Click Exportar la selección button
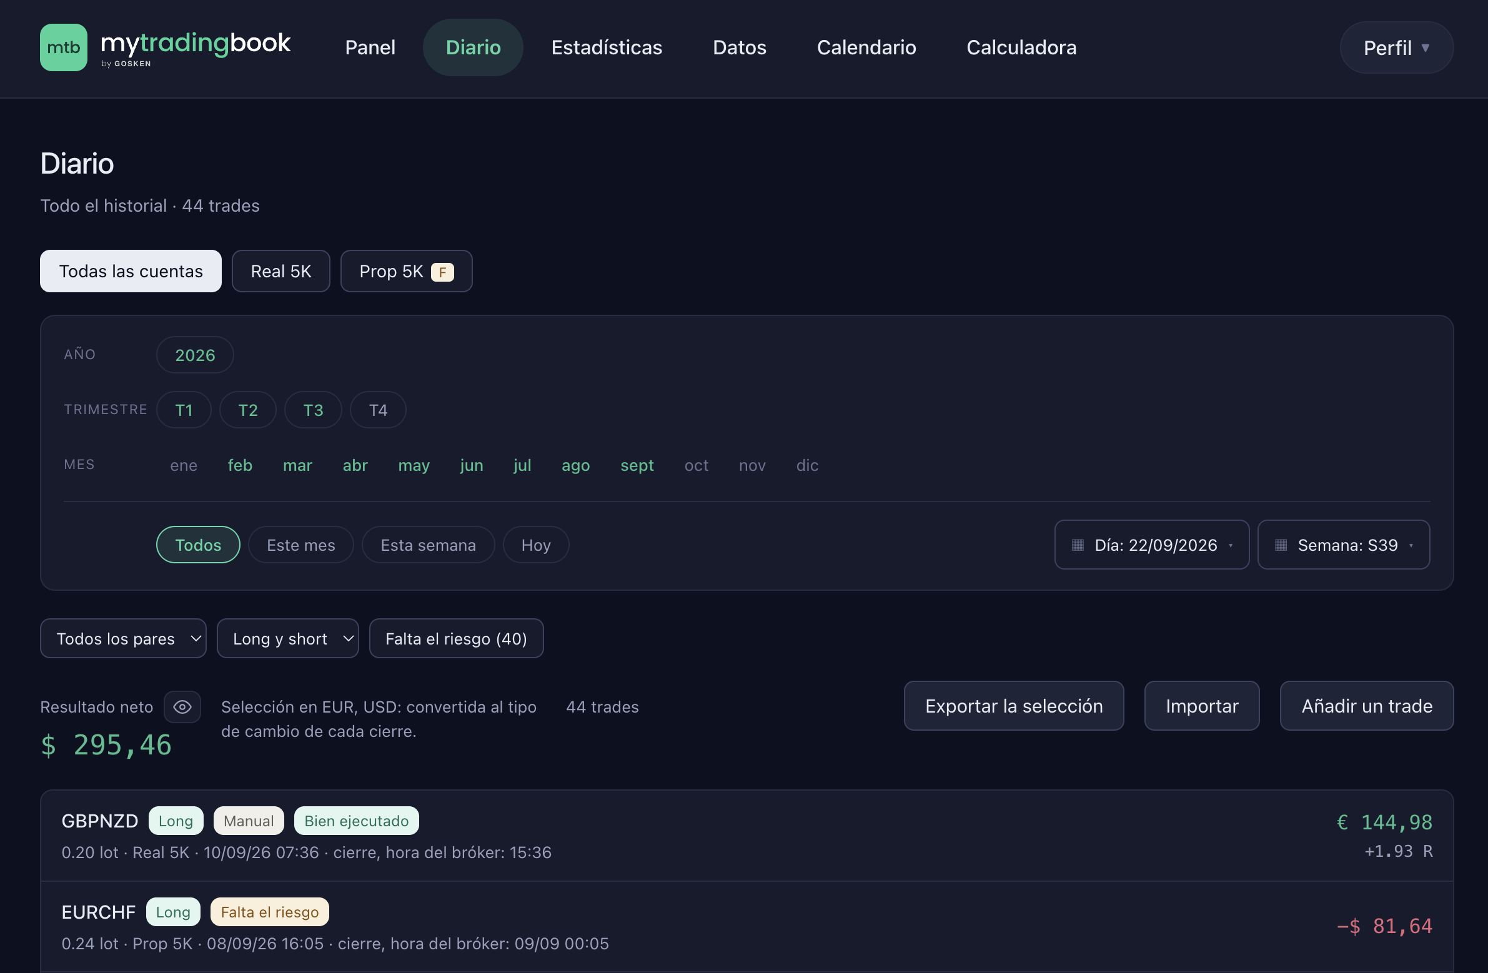Image resolution: width=1488 pixels, height=973 pixels. tap(1013, 706)
